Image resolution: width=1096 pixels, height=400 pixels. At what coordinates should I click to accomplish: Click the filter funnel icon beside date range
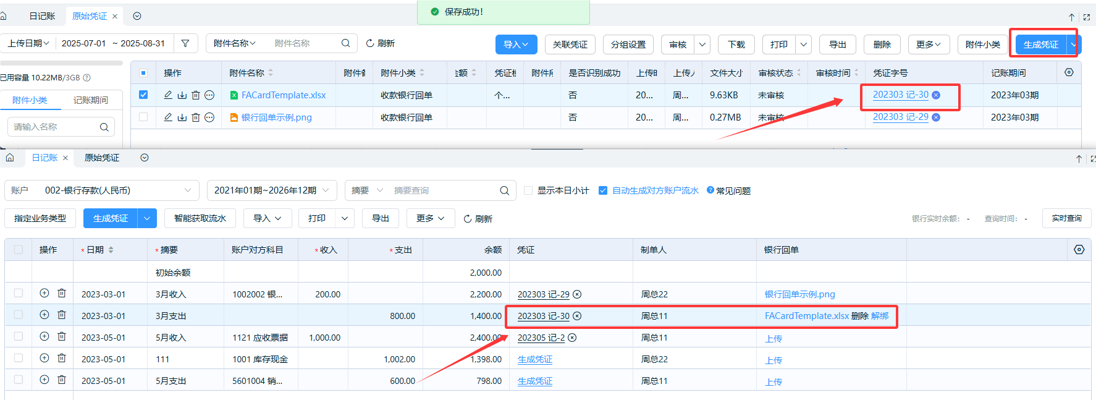[185, 43]
